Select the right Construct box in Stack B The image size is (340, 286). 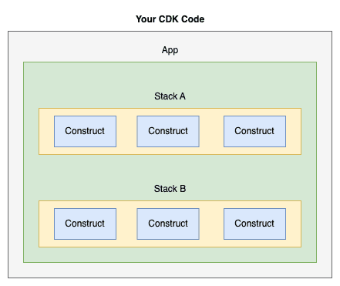(x=254, y=224)
